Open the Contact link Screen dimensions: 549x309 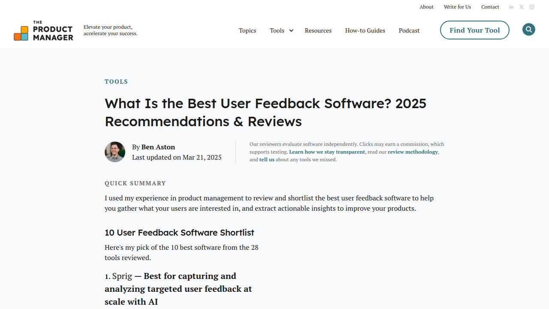tap(490, 7)
